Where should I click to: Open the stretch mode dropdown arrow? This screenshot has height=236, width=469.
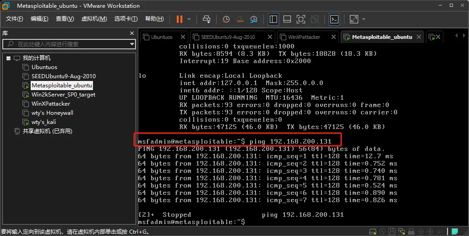363,19
